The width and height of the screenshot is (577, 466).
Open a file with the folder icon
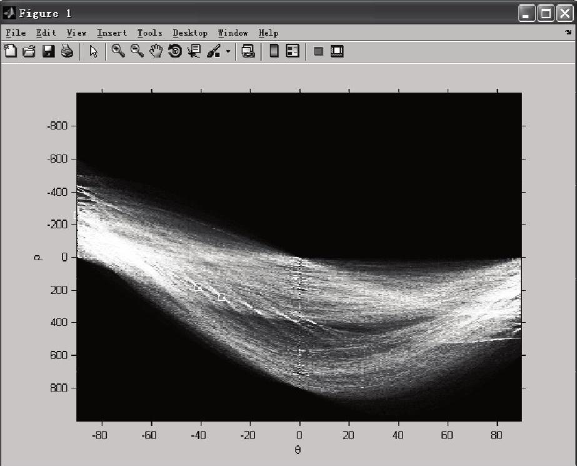(29, 51)
